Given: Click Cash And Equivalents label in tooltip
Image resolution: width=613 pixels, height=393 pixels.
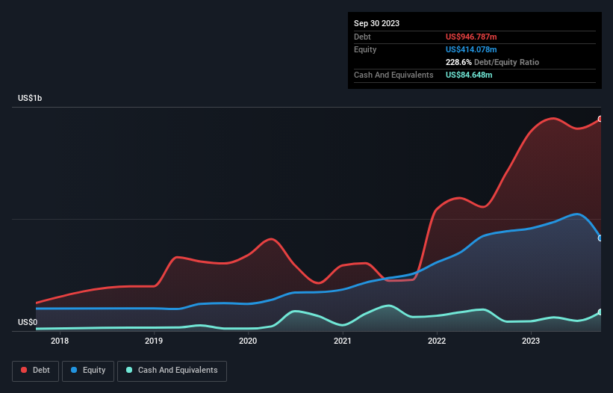Looking at the screenshot, I should pyautogui.click(x=393, y=75).
